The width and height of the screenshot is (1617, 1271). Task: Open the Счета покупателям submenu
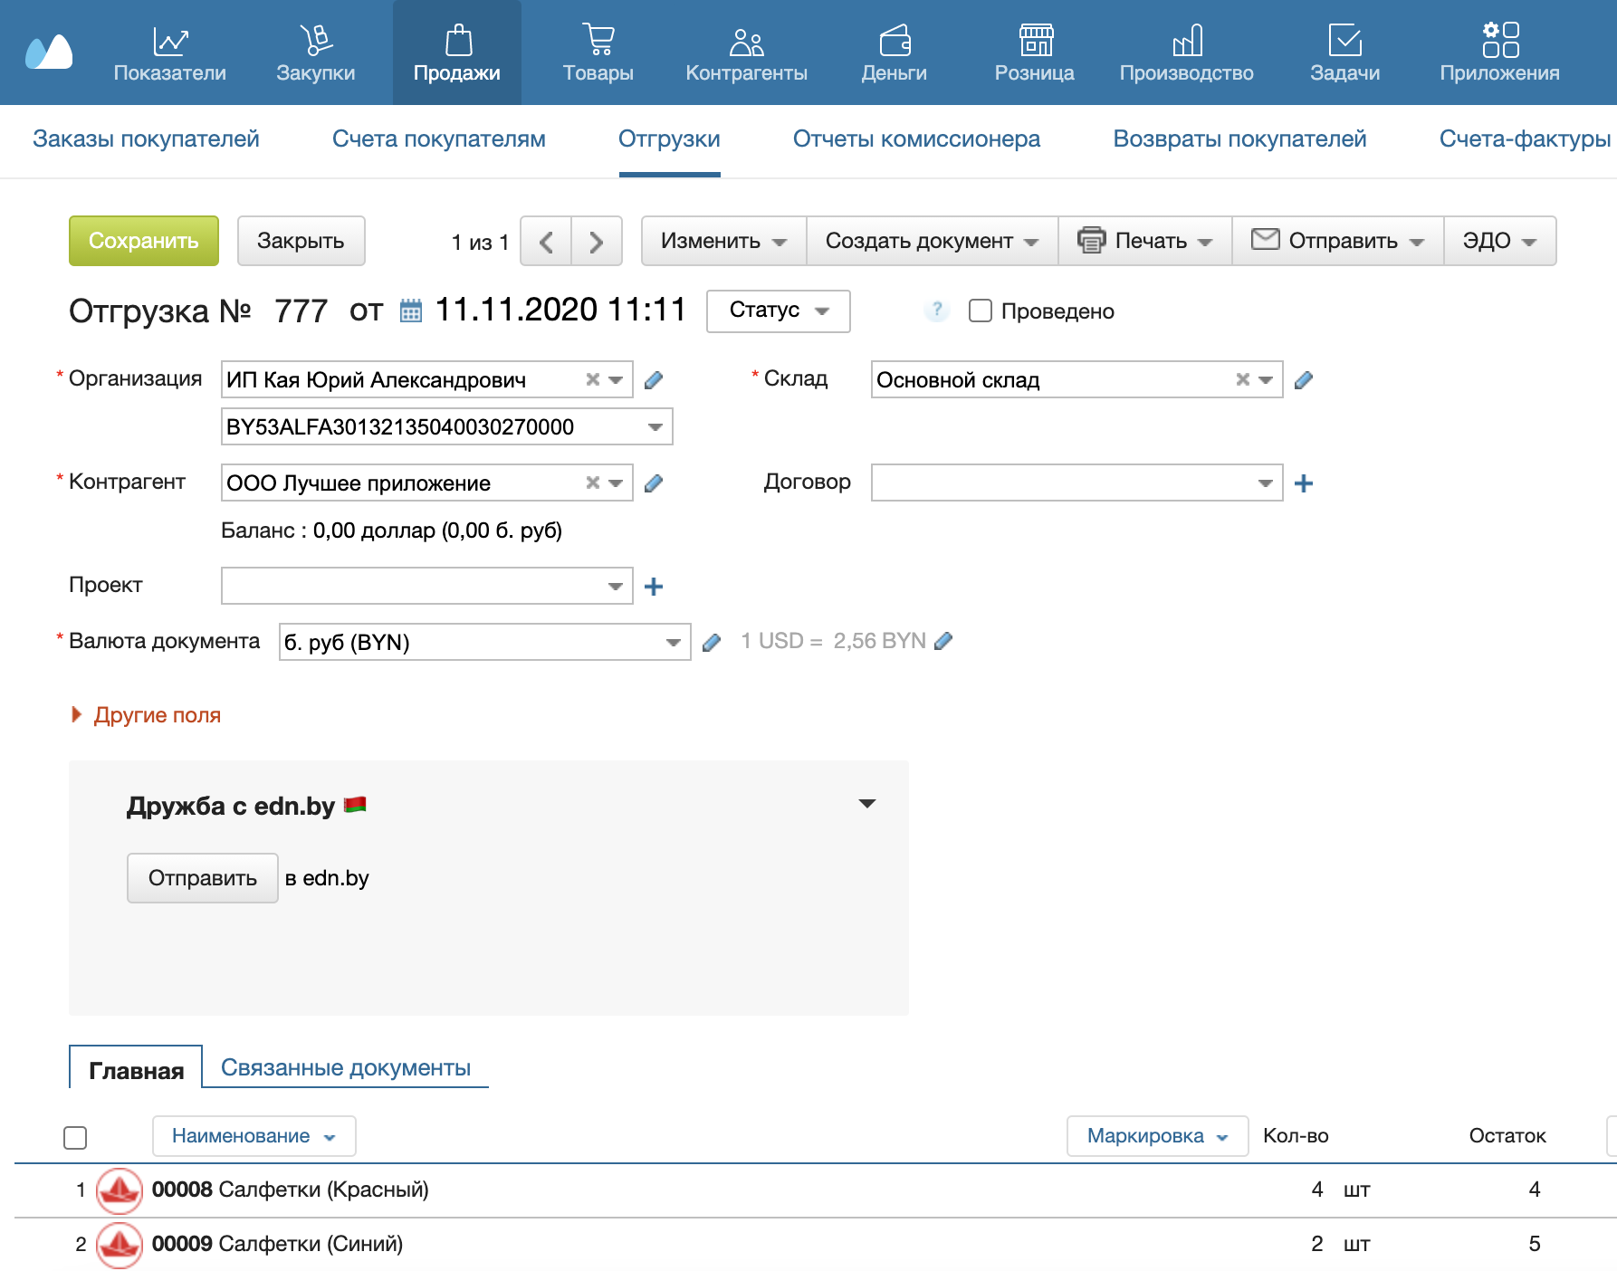coord(439,139)
